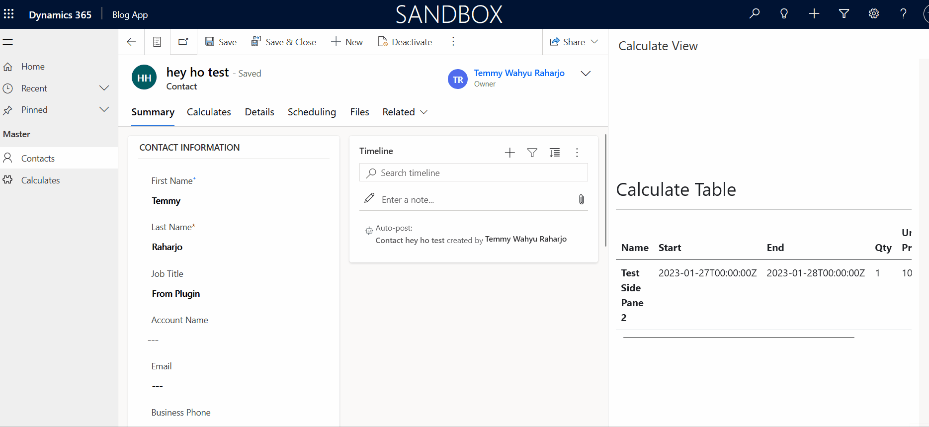Save the contact record
929x427 pixels.
coord(221,42)
